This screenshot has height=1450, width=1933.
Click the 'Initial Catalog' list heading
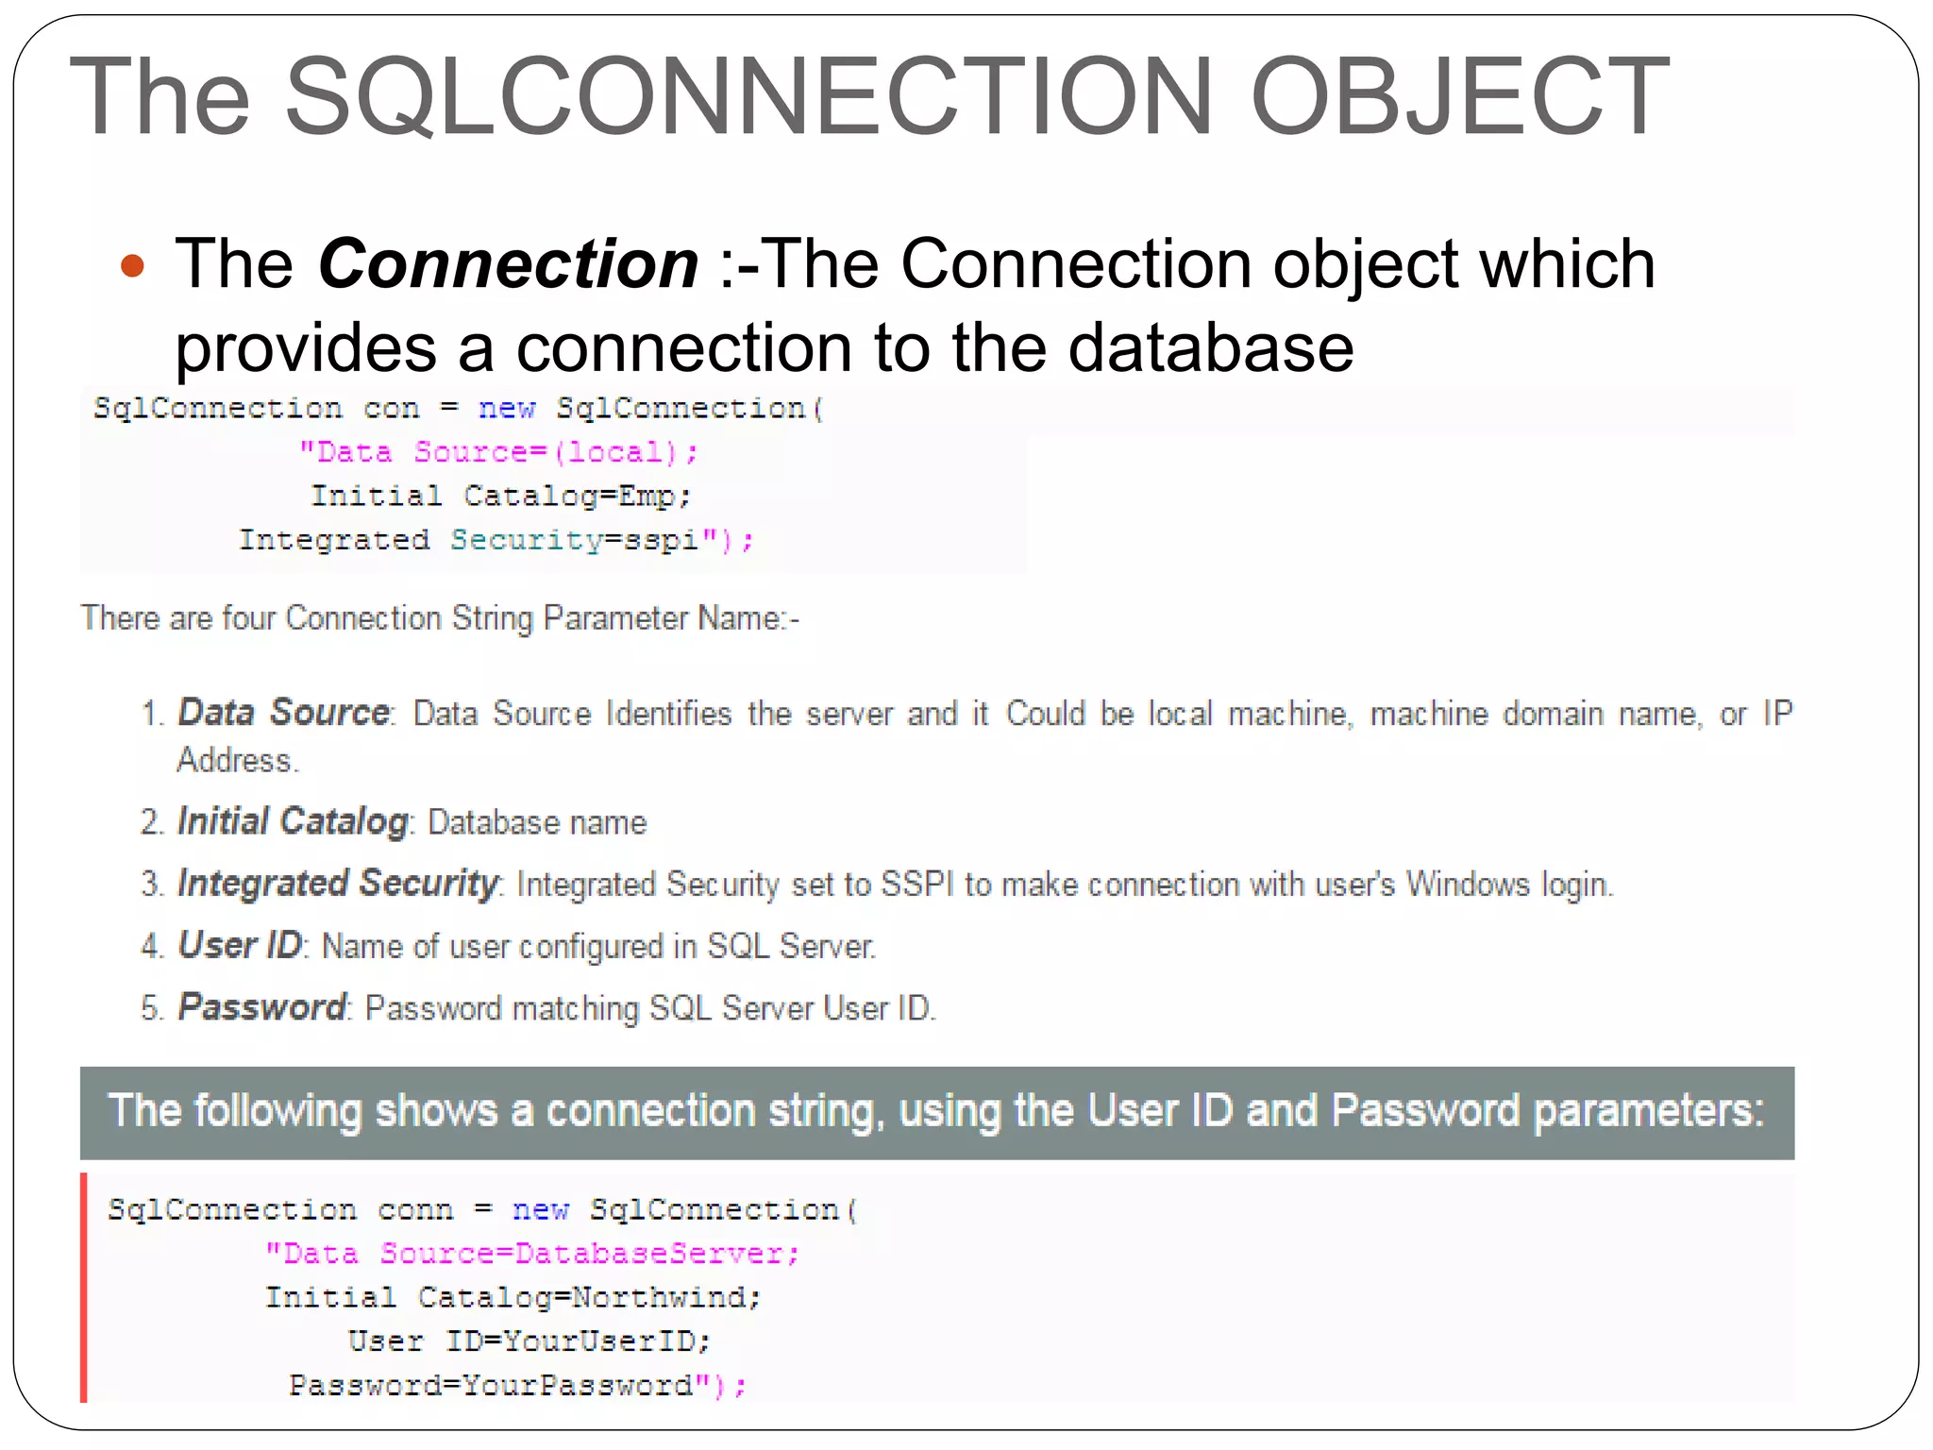click(x=293, y=821)
